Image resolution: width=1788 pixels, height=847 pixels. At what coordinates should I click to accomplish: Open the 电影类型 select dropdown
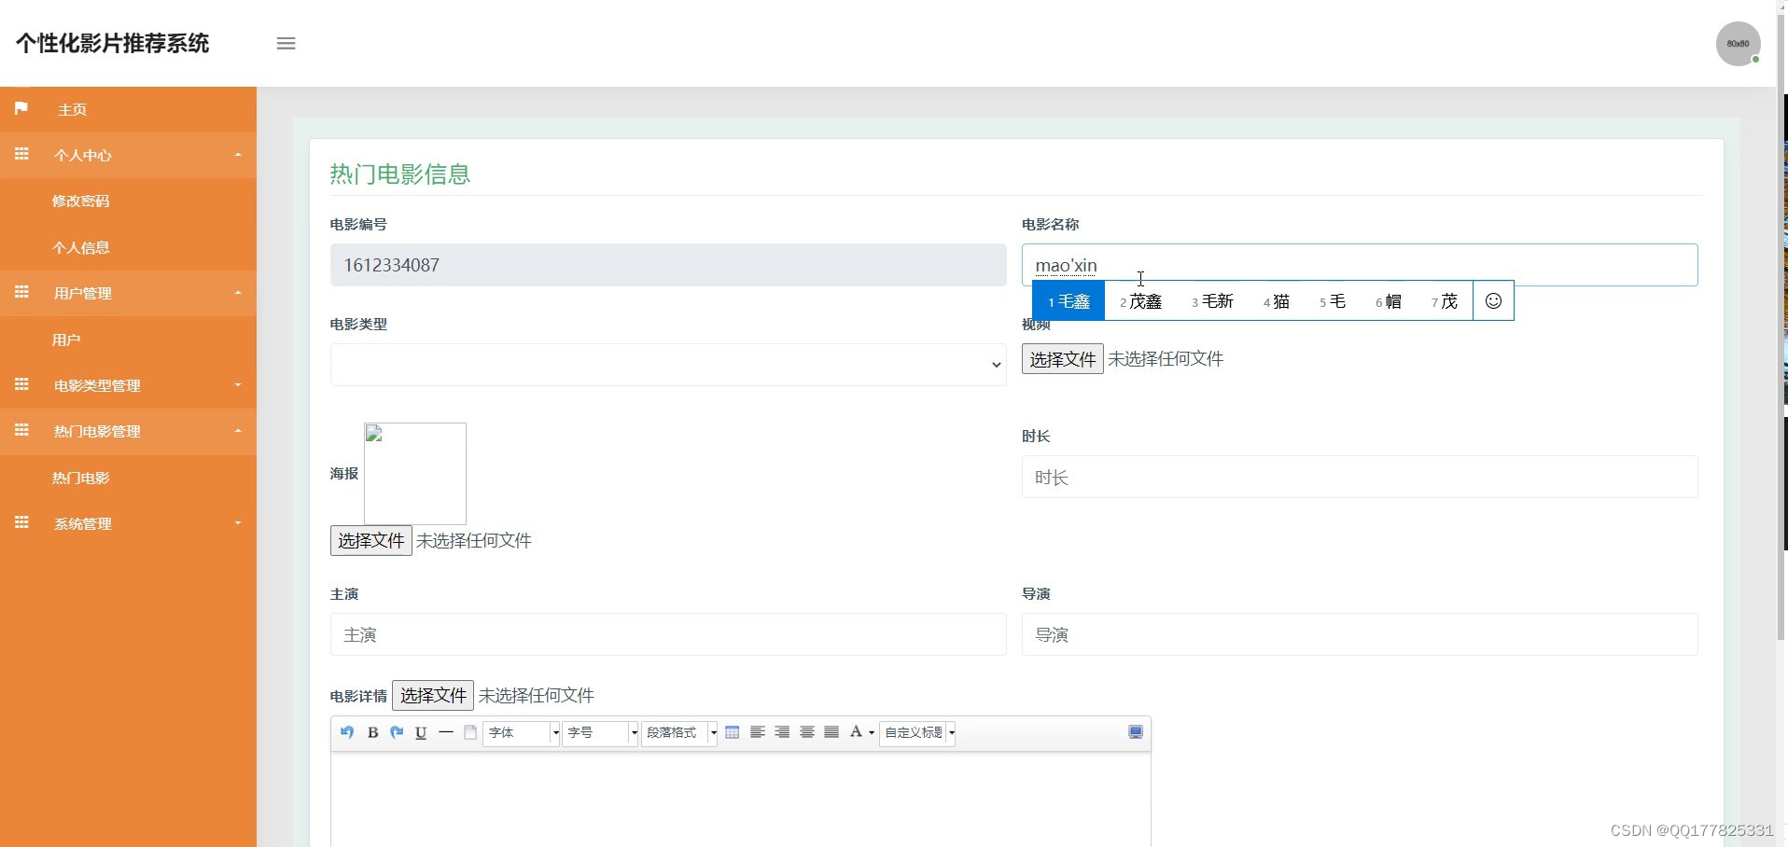pyautogui.click(x=668, y=365)
